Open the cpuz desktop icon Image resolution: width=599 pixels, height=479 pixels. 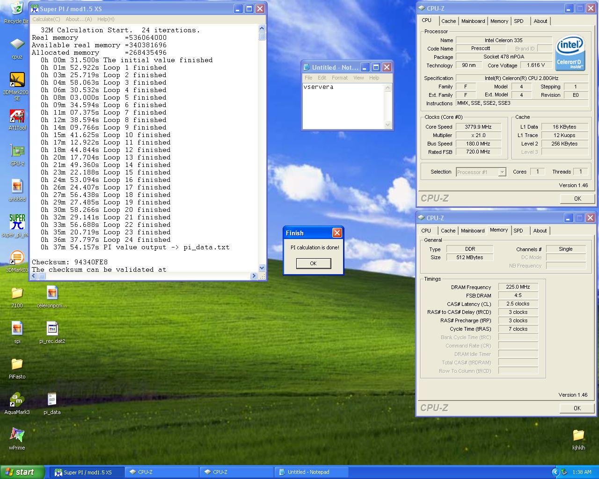(17, 44)
